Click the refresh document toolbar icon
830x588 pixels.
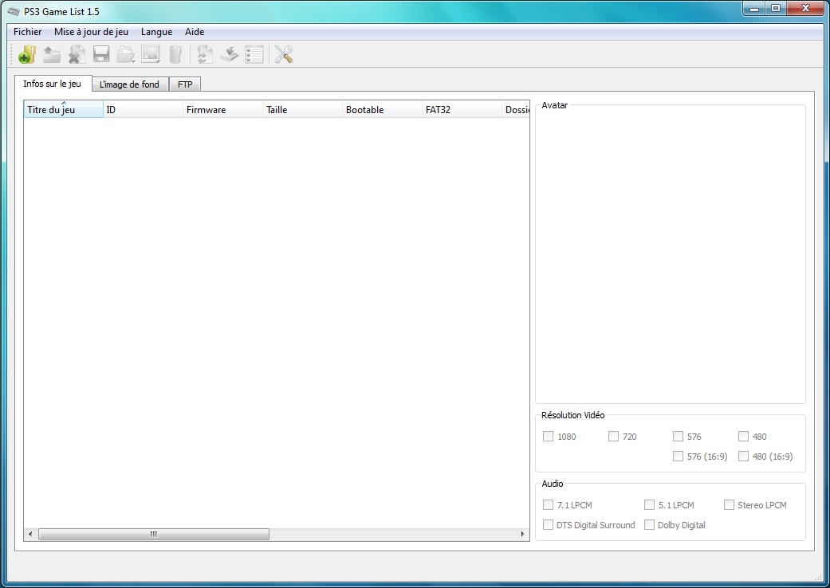coord(205,54)
